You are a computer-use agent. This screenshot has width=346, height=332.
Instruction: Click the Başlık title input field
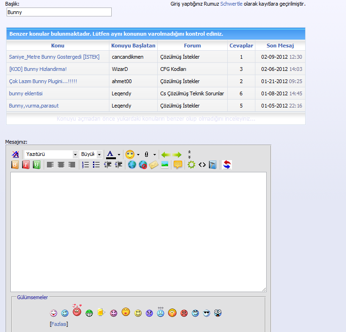coord(59,12)
